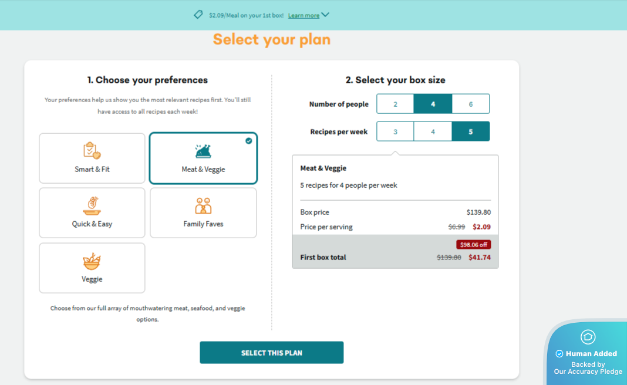627x385 pixels.
Task: Choose 3 recipes per week
Action: tap(395, 131)
